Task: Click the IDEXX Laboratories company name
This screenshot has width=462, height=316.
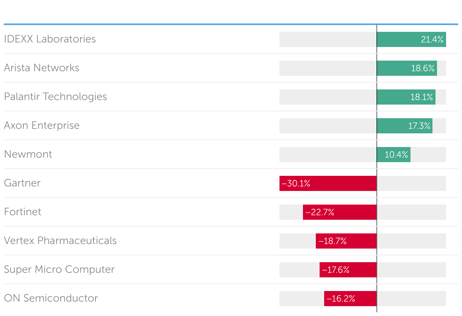Action: 50,39
